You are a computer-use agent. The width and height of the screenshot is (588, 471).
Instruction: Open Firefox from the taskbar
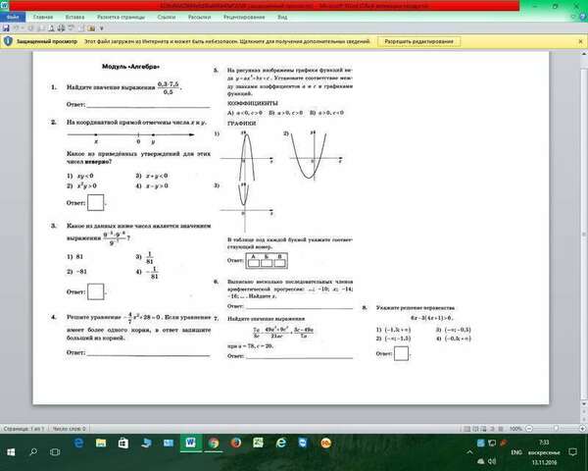tap(236, 444)
